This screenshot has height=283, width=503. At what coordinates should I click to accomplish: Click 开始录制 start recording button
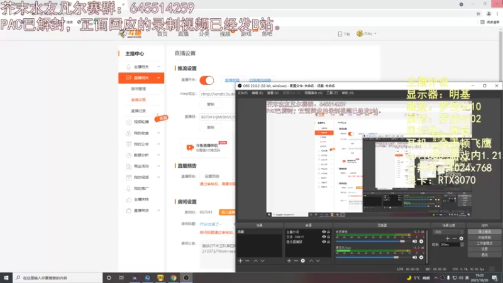tap(484, 238)
